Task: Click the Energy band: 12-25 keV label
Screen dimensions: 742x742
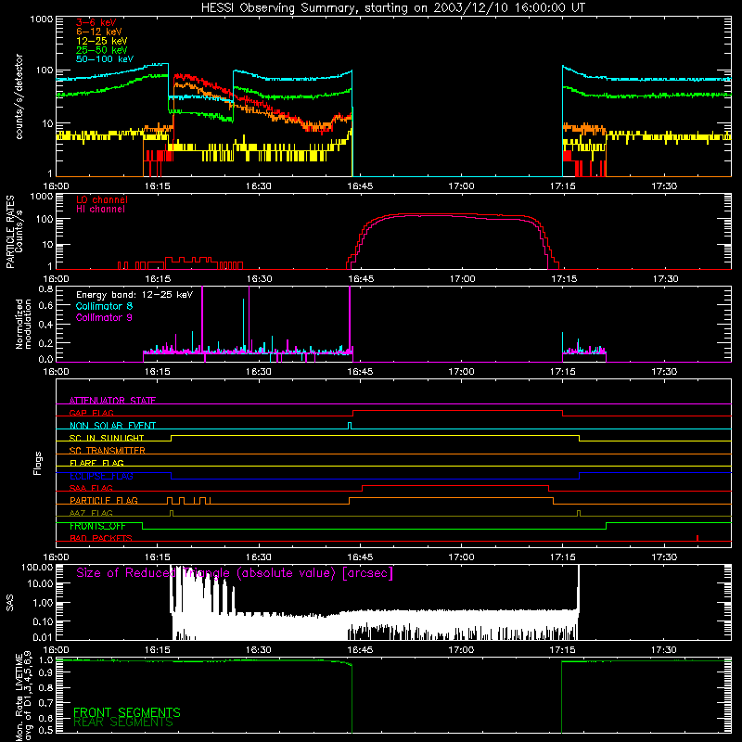Action: point(134,295)
